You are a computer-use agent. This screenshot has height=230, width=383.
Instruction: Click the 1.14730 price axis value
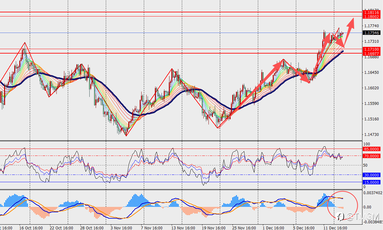(x=372, y=135)
